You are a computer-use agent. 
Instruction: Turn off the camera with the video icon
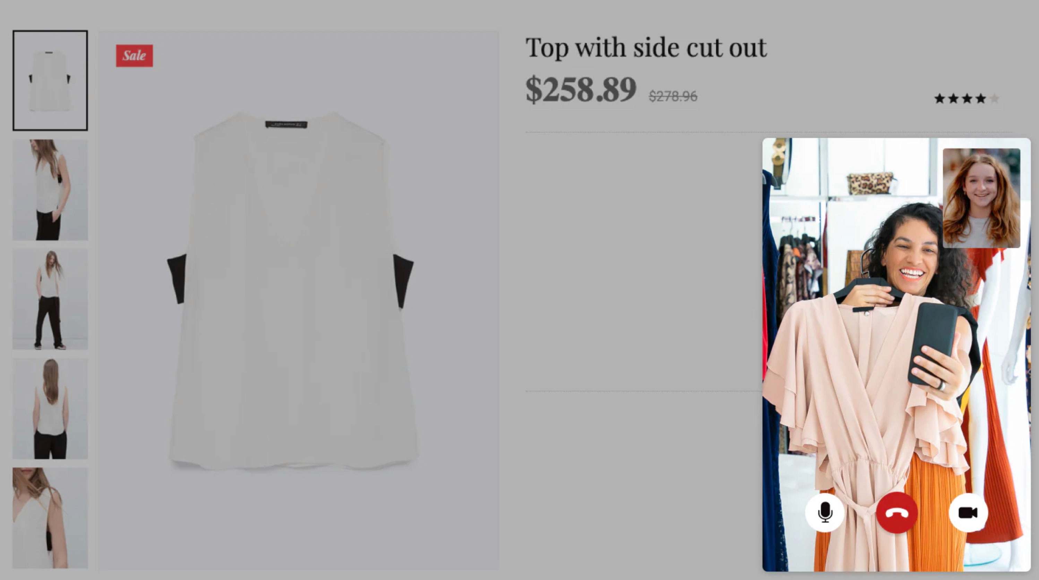[x=968, y=513]
